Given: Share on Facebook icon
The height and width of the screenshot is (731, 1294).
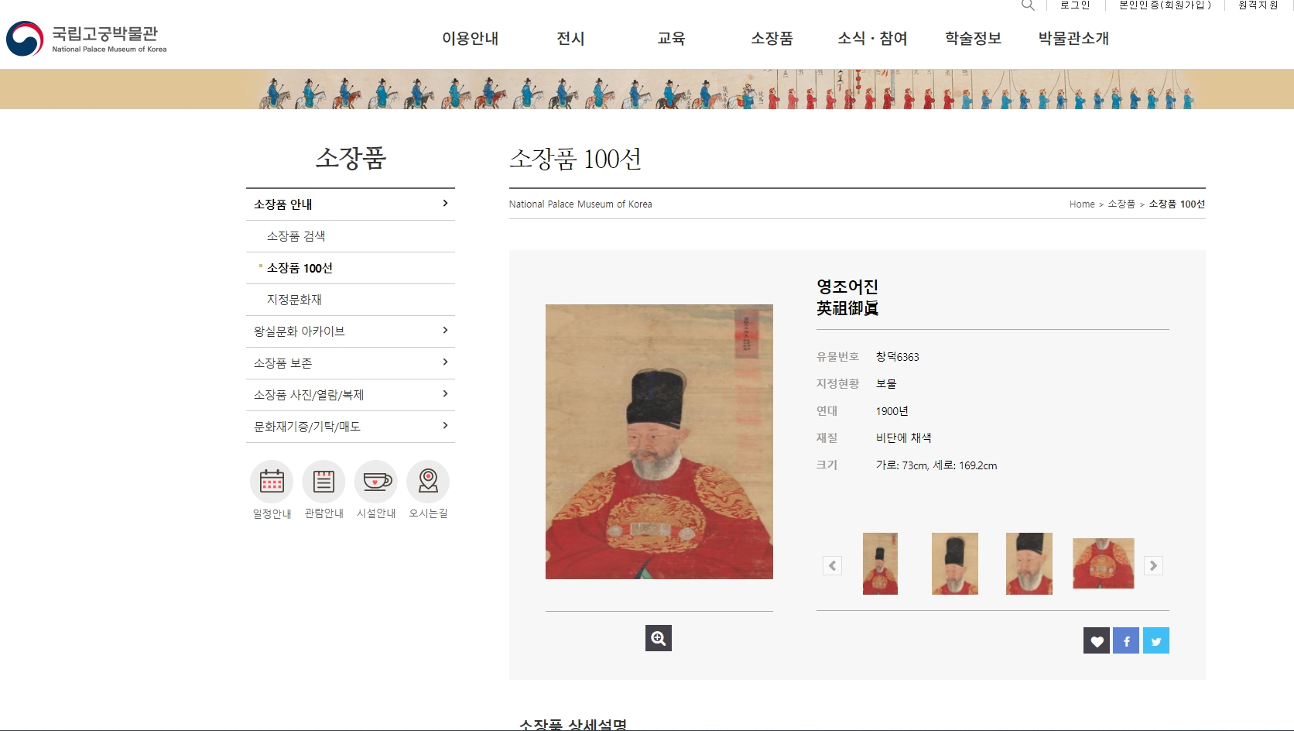Looking at the screenshot, I should click(1126, 640).
